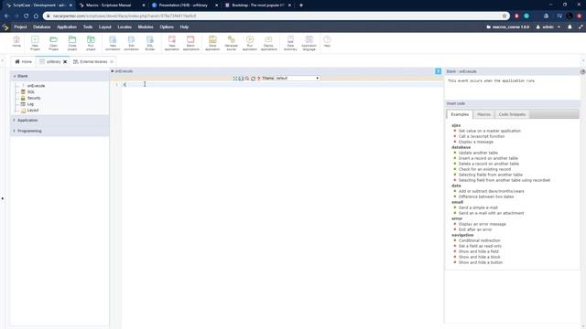Click the Generate source icon
The width and height of the screenshot is (586, 329).
coord(232,43)
